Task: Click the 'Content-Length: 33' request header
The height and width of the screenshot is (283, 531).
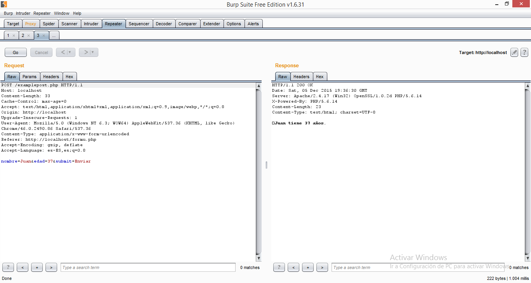Action: pyautogui.click(x=26, y=96)
